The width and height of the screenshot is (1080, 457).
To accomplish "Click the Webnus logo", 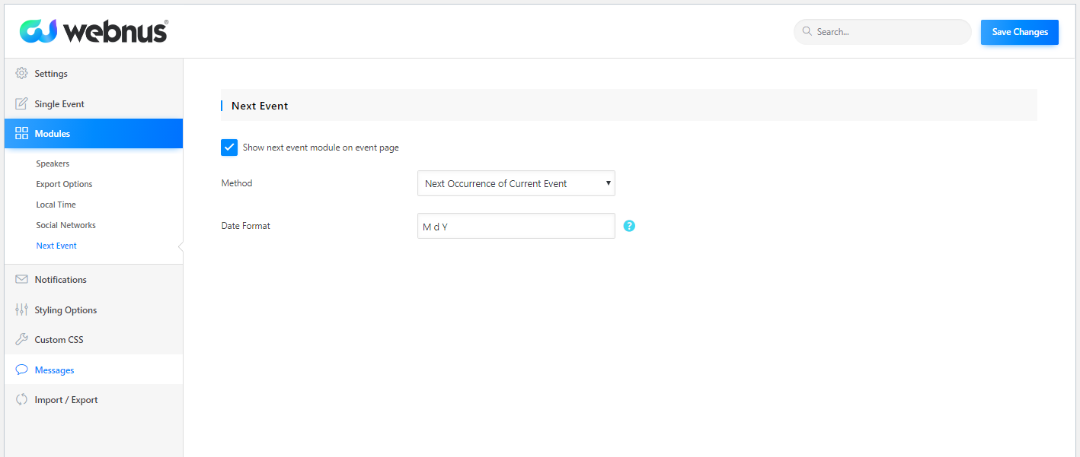I will tap(94, 31).
